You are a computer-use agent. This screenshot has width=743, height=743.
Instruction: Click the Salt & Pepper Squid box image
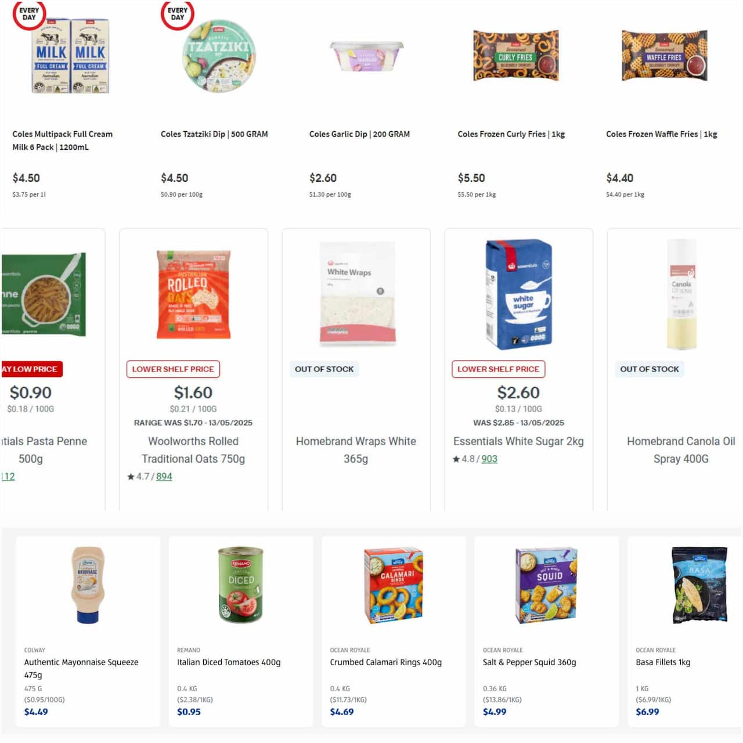(x=546, y=585)
